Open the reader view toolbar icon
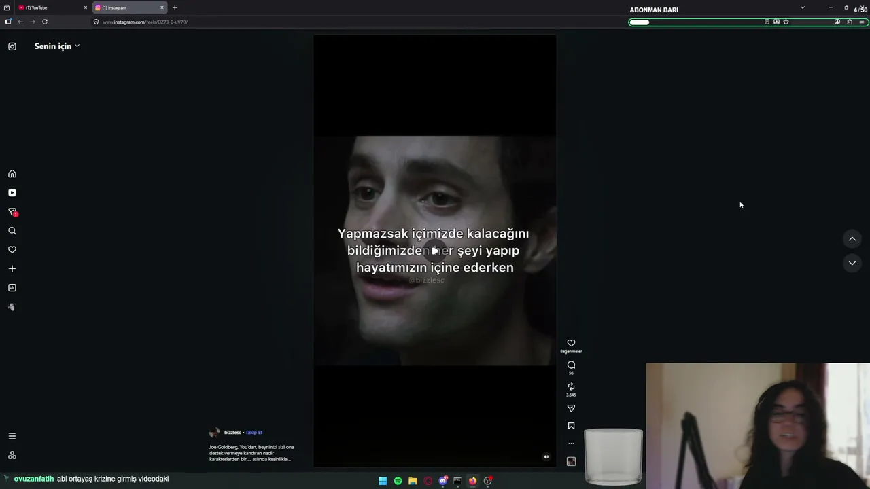This screenshot has width=870, height=489. (x=767, y=22)
